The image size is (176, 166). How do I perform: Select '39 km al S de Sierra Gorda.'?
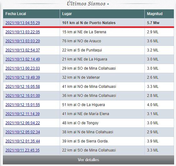85,141
